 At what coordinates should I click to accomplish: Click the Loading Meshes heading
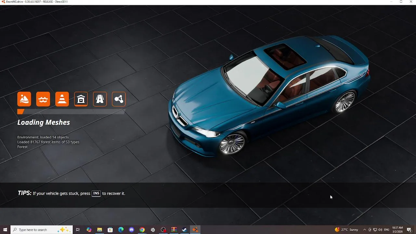44,123
